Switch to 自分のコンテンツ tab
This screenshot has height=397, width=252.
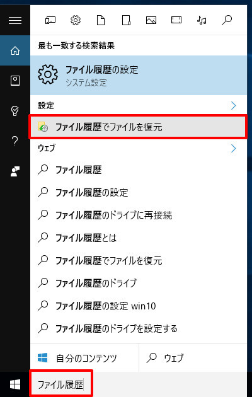point(84,358)
